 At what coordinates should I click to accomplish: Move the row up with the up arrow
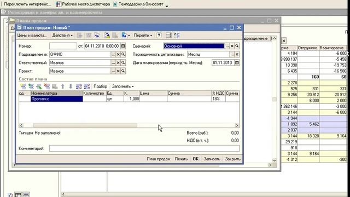(x=63, y=86)
